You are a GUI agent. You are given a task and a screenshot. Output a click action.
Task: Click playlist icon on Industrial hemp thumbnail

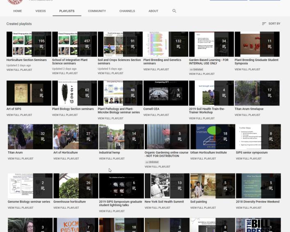(134, 139)
